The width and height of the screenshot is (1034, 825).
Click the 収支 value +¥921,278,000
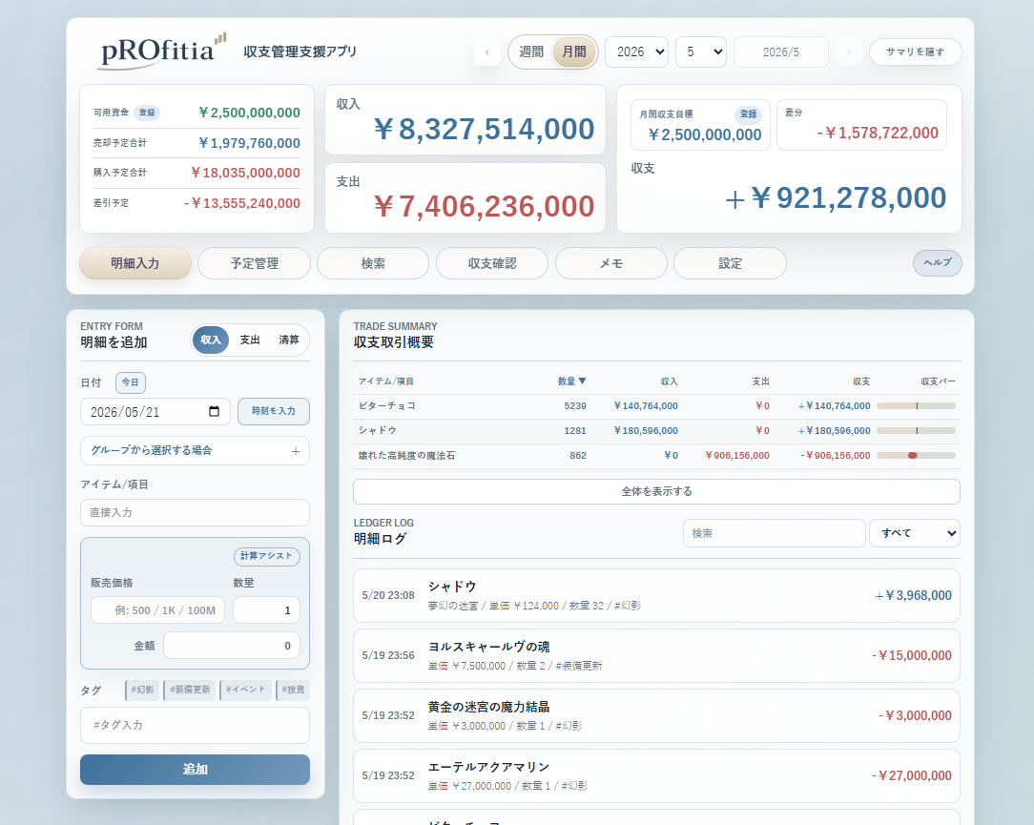click(x=836, y=197)
